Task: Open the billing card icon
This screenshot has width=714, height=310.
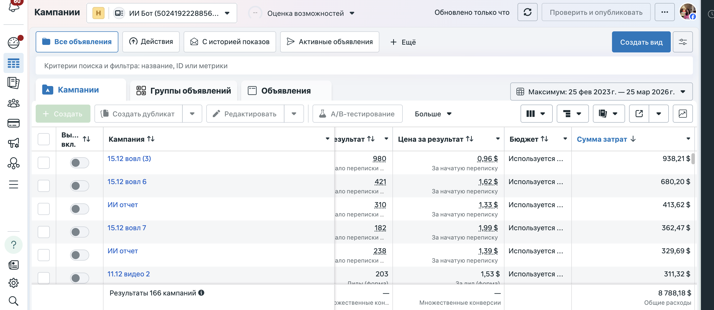Action: coord(14,123)
